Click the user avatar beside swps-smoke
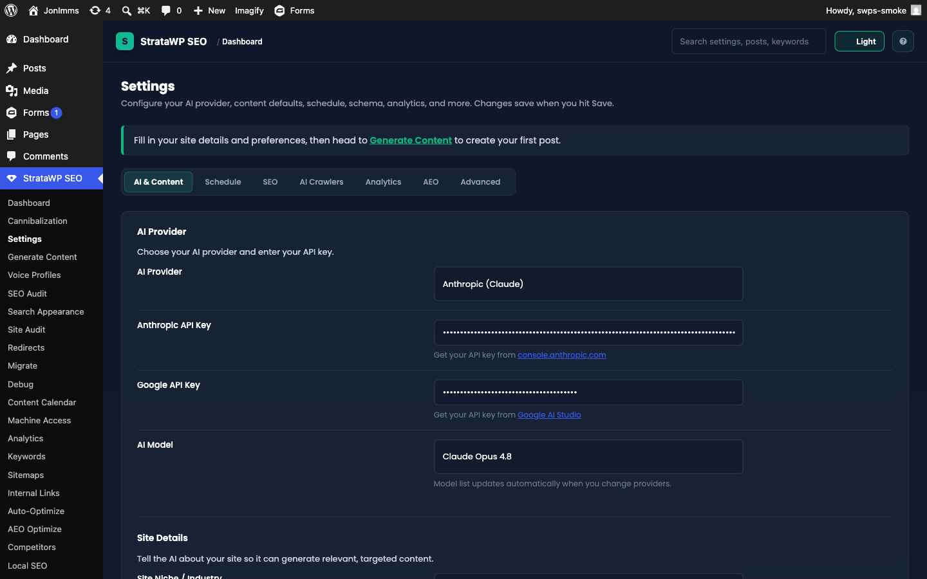 tap(916, 10)
